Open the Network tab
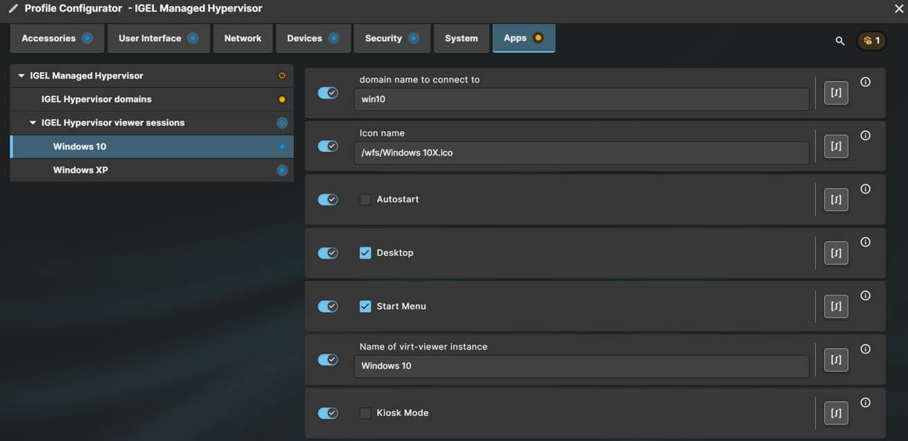Image resolution: width=908 pixels, height=441 pixels. click(x=243, y=38)
